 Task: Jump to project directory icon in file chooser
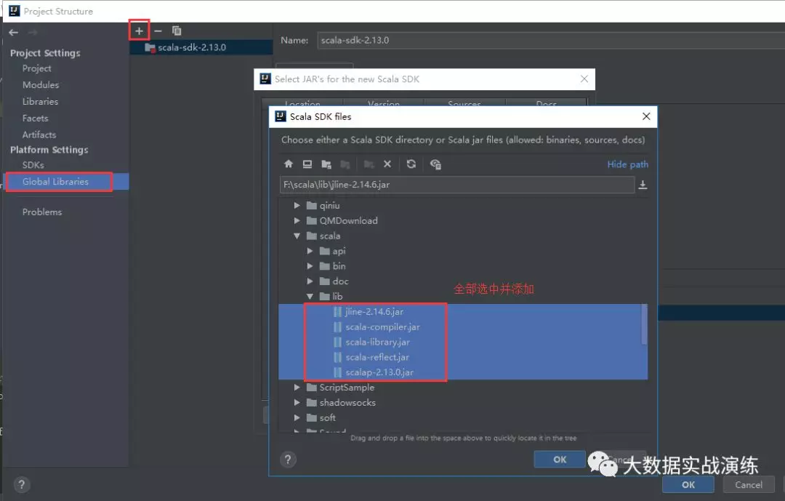(x=326, y=164)
